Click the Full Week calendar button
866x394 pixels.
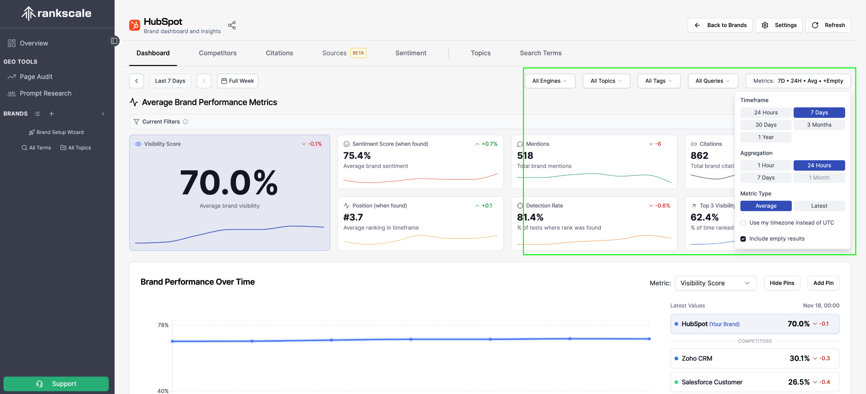tap(237, 81)
